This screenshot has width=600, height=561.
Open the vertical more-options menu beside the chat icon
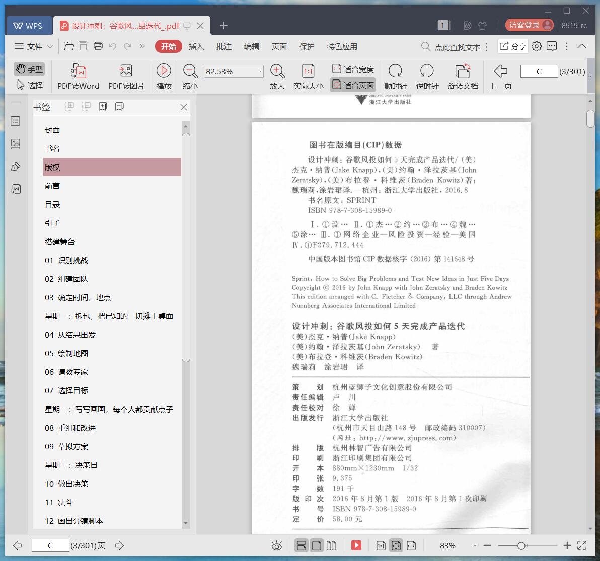[x=567, y=46]
